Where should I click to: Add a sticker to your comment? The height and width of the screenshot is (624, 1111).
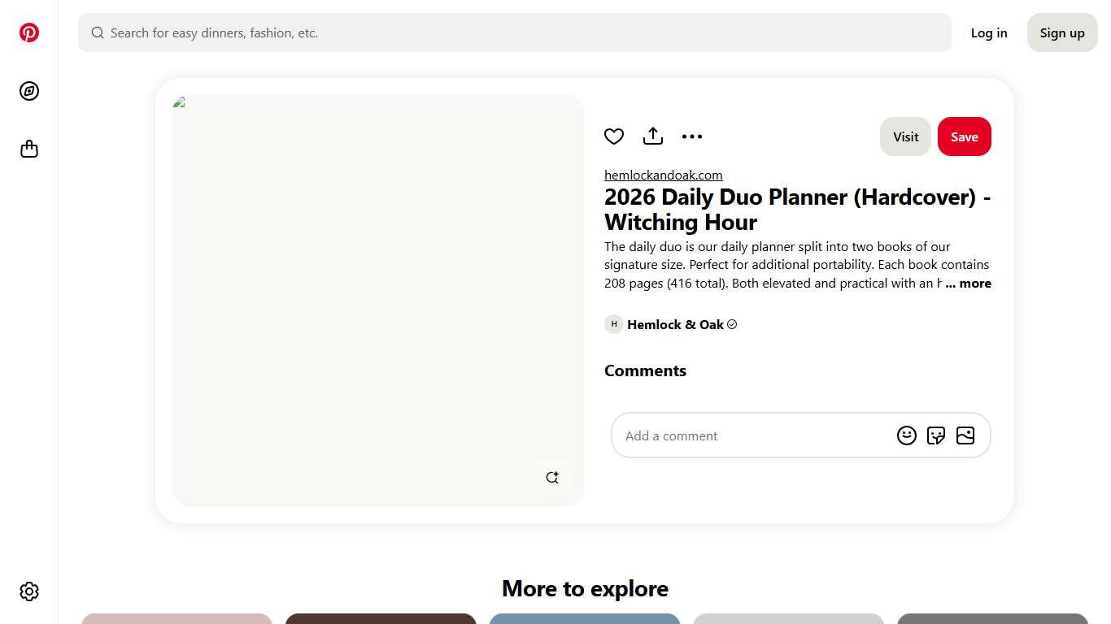936,435
